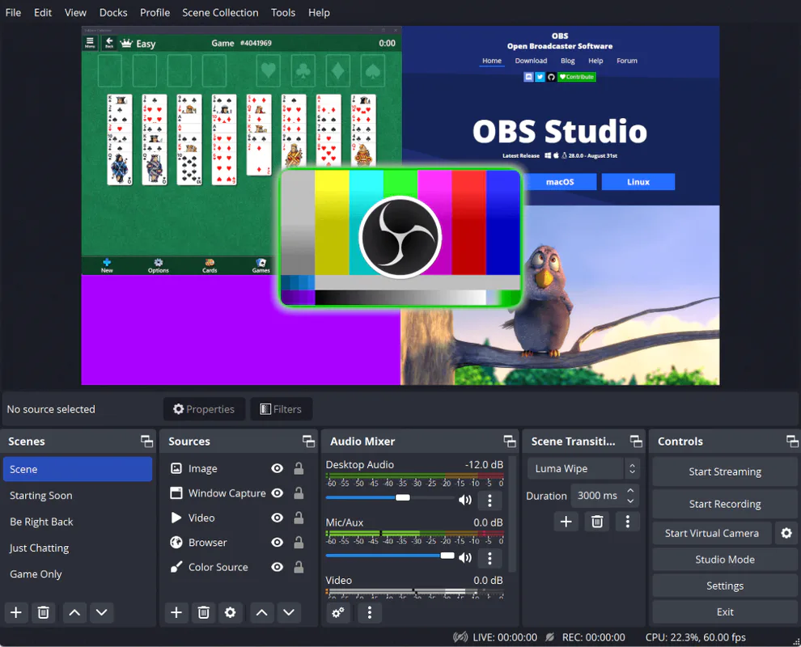Screen dimensions: 801x647
Task: Delete the selected scene with trash icon
Action: [x=44, y=612]
